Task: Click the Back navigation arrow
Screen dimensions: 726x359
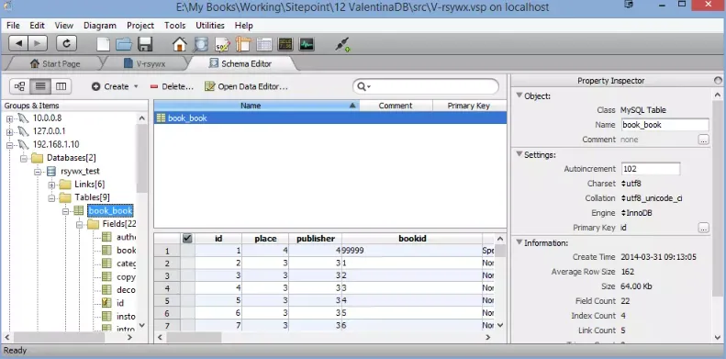Action: click(x=18, y=43)
